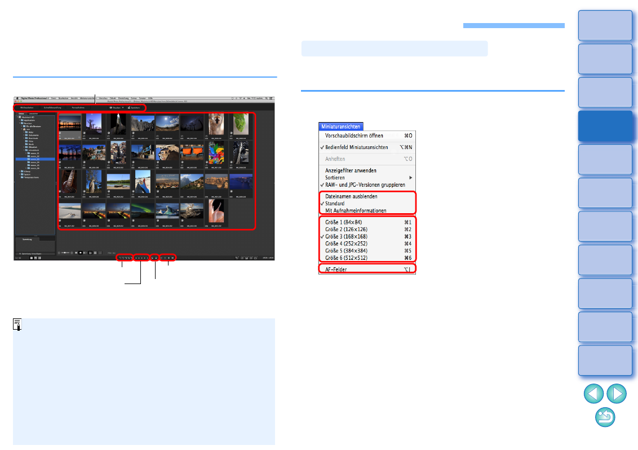Click Bild bearbeiten in the DPP toolbar
This screenshot has height=450, width=638.
tap(27, 107)
